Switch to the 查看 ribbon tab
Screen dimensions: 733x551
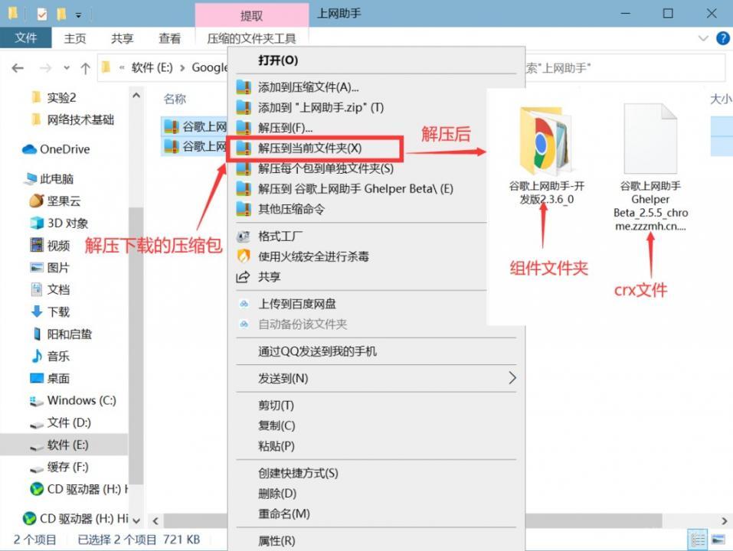[x=169, y=38]
